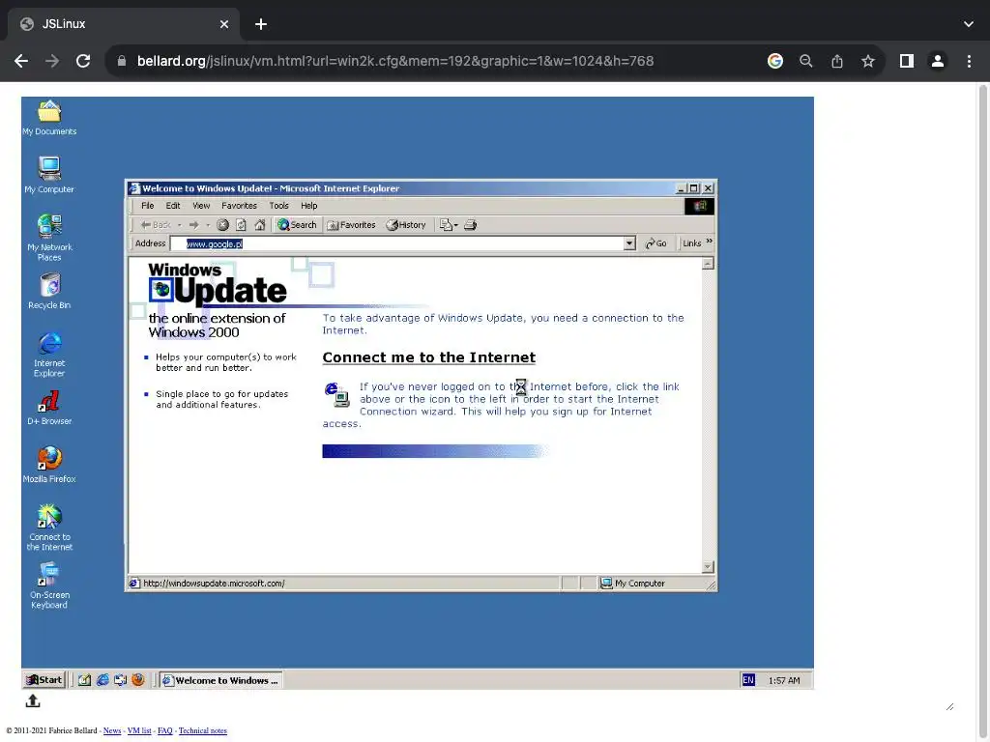Open the Forward button dropdown arrow
The image size is (990, 742).
click(208, 224)
